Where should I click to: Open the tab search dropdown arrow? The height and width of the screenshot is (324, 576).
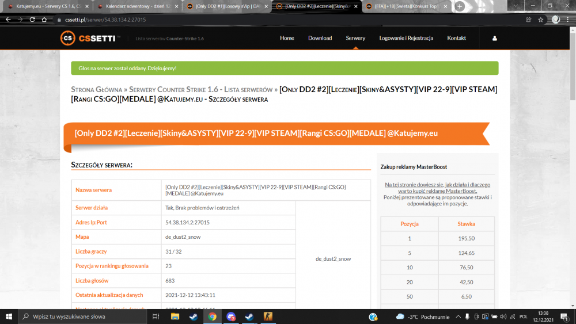[516, 6]
